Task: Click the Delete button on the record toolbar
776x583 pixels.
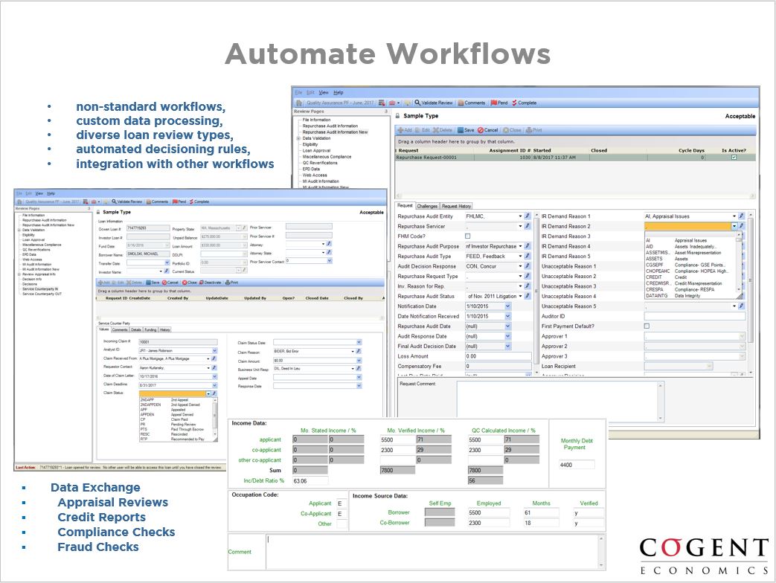Action: pyautogui.click(x=440, y=130)
